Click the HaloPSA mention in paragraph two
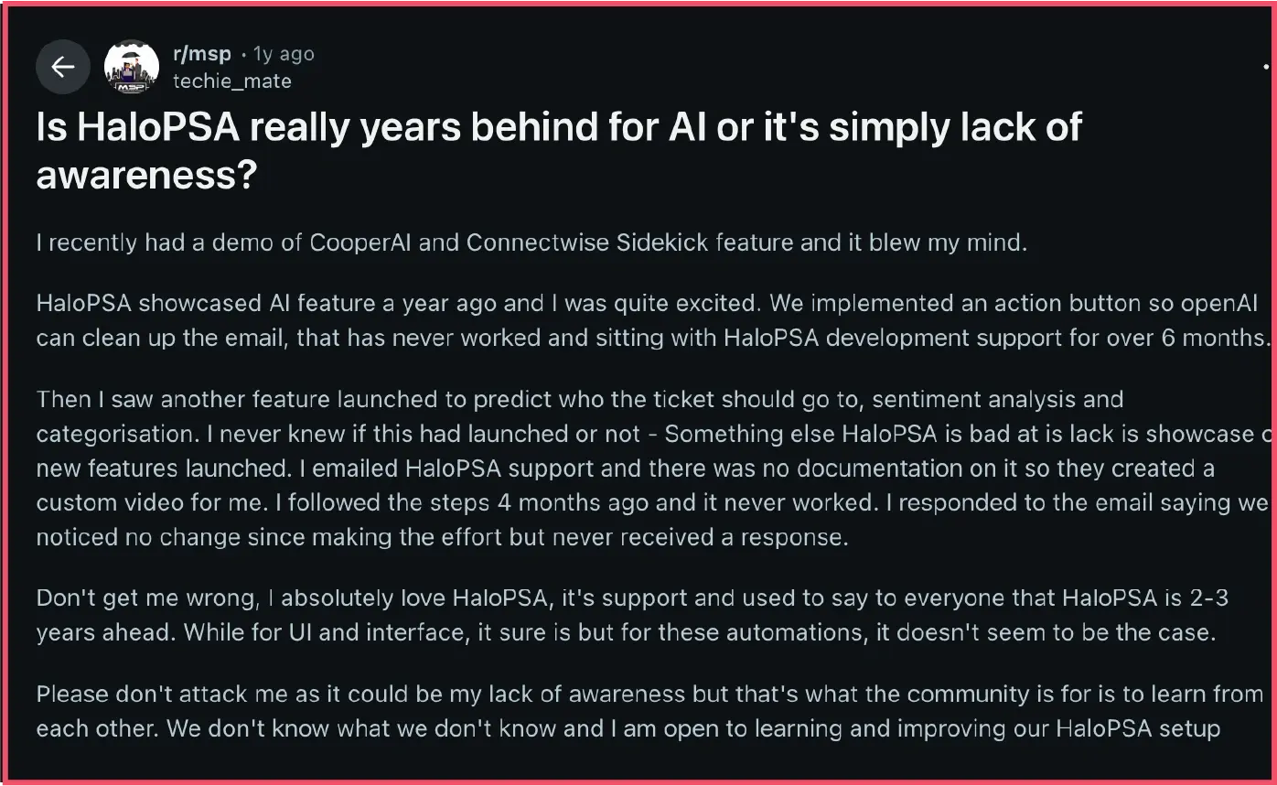Screen dimensions: 1277x786 click(85, 303)
